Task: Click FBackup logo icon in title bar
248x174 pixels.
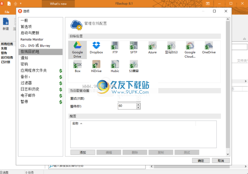Action: [x=2, y=3]
